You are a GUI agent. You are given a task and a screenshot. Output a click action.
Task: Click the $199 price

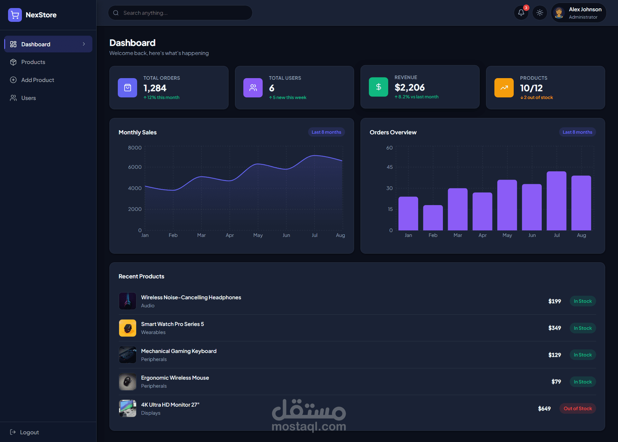pyautogui.click(x=555, y=301)
